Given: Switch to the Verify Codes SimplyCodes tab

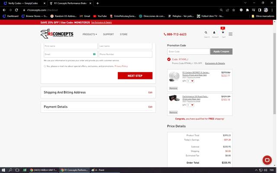Looking at the screenshot, I should [23, 3].
